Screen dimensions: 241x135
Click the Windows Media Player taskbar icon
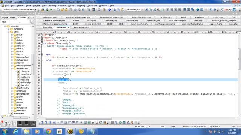pos(37,132)
